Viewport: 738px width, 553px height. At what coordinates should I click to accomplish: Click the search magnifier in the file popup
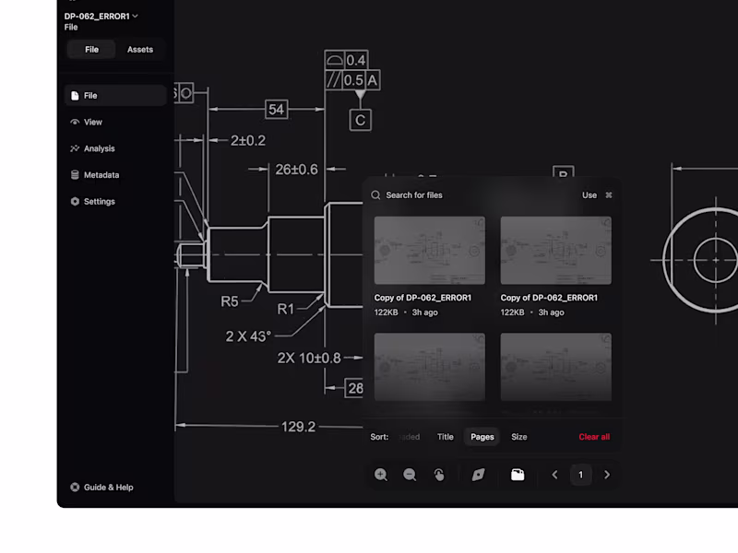pyautogui.click(x=375, y=194)
